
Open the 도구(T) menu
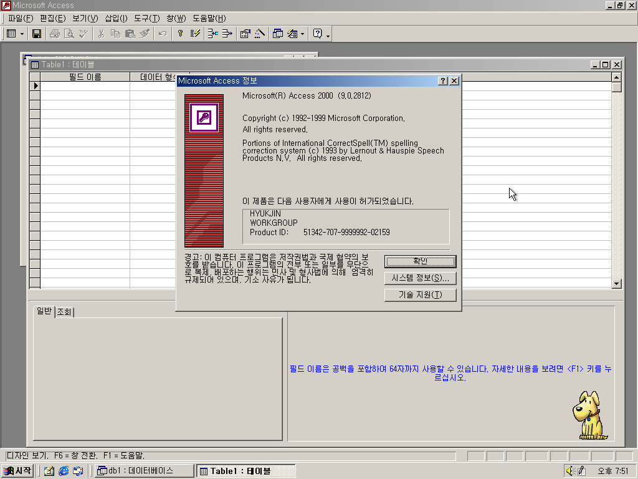[x=147, y=18]
